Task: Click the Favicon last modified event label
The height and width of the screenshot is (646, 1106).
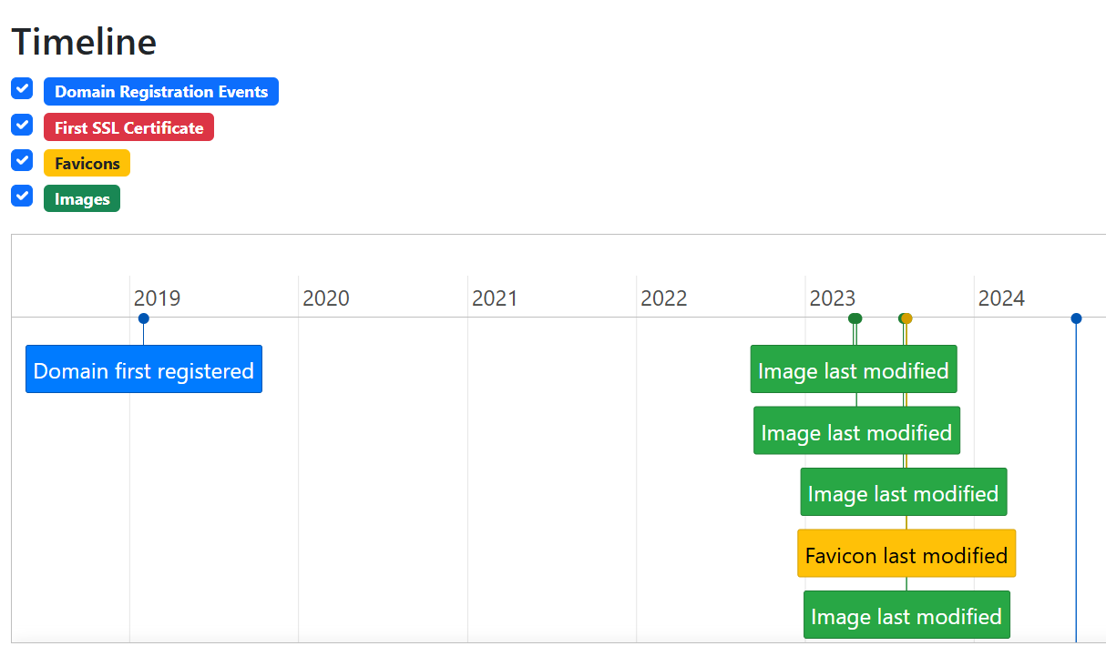Action: point(906,553)
